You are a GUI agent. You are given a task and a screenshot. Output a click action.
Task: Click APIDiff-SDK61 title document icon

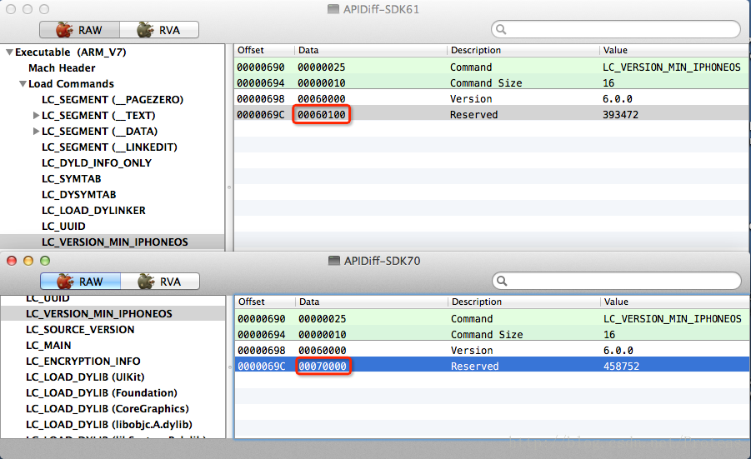click(333, 9)
